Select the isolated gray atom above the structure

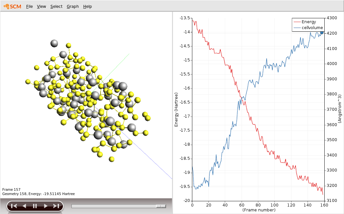point(54,43)
